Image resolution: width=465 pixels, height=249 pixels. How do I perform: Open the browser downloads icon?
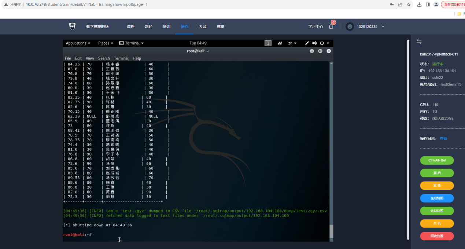coord(420,4)
